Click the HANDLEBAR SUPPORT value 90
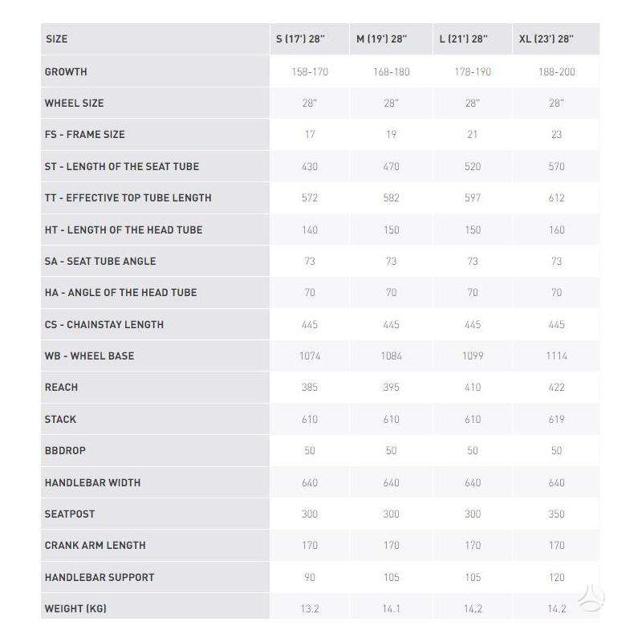 click(310, 577)
